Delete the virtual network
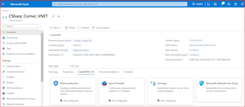245x107 pixels. (70, 28)
